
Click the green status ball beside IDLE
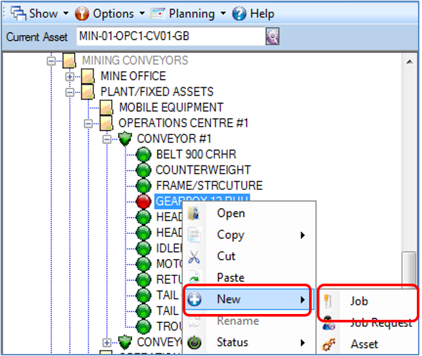click(x=143, y=249)
